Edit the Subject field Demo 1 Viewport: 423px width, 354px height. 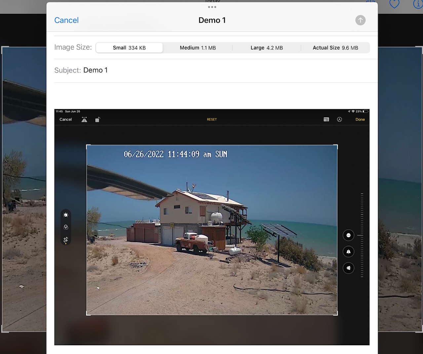click(96, 70)
